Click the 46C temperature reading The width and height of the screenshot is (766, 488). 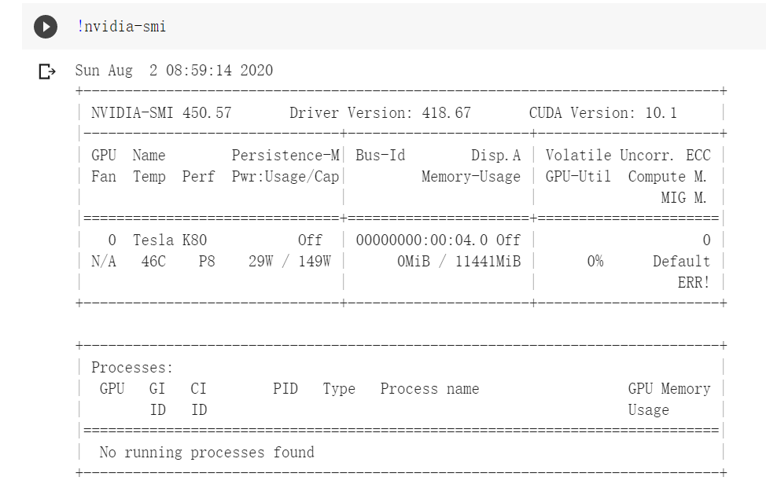click(x=153, y=262)
